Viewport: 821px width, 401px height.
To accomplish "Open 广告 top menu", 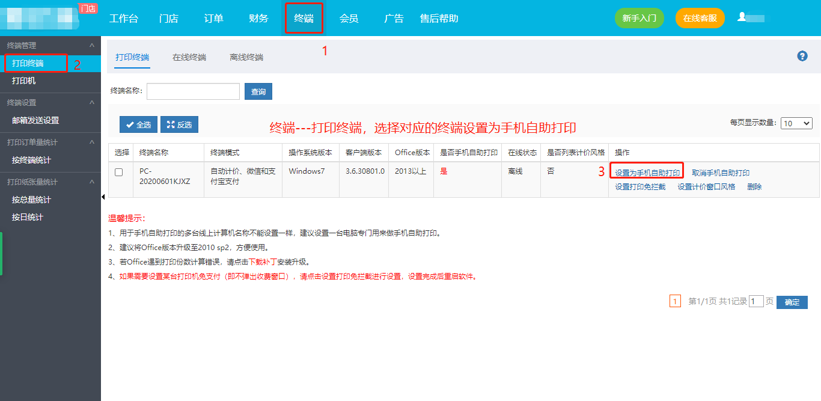I will tap(394, 18).
